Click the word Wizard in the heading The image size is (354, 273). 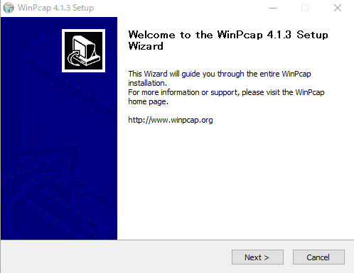146,46
